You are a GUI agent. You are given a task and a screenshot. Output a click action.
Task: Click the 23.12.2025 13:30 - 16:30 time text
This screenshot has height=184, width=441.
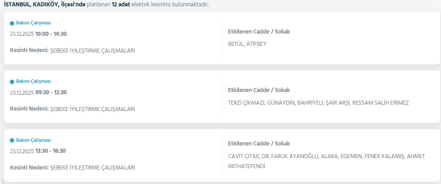(38, 151)
